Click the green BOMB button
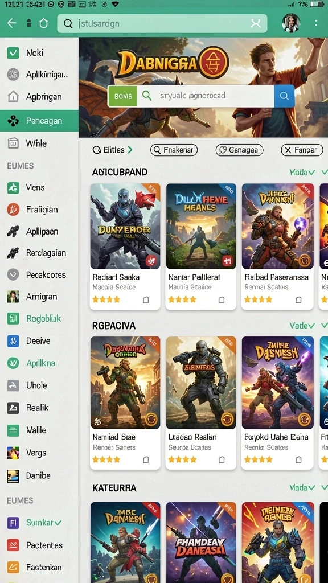 pyautogui.click(x=123, y=96)
